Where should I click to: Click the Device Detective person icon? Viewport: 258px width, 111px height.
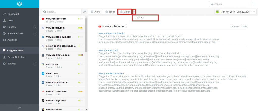point(4,57)
